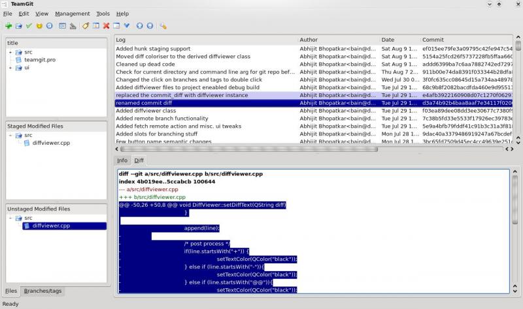Screen dimensions: 523x309
Task: Click the red X delete icon
Action: tap(106, 26)
